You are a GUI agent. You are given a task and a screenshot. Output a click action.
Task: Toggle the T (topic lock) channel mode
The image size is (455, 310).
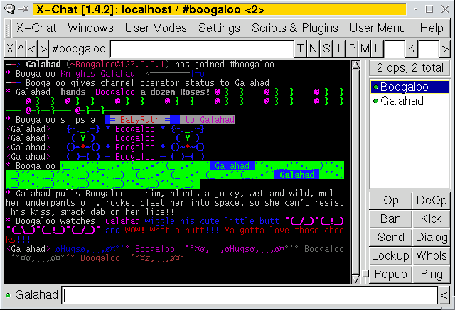pyautogui.click(x=301, y=49)
